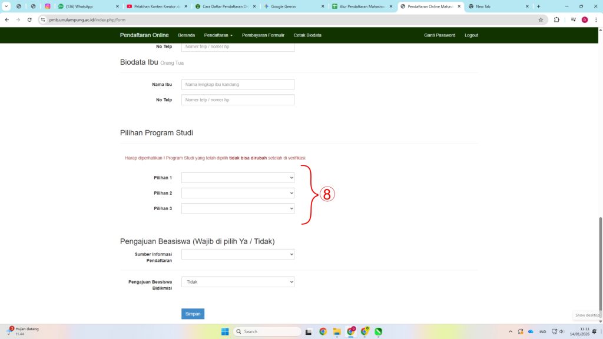Screen dimensions: 603x339
Task: Open the Pendaftaran navbar menu
Action: tap(218, 35)
